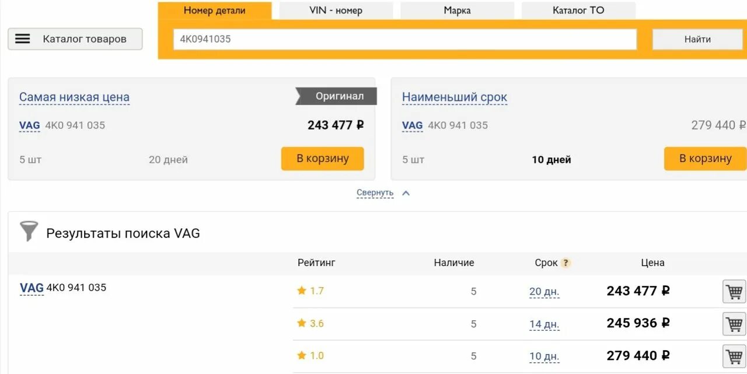
Task: Click the filter funnel icon beside Результаты поиска
Action: click(x=29, y=232)
